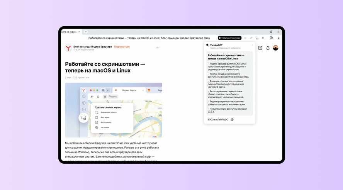Open notifications with the bell icon
This screenshot has width=343, height=190.
coord(268,48)
